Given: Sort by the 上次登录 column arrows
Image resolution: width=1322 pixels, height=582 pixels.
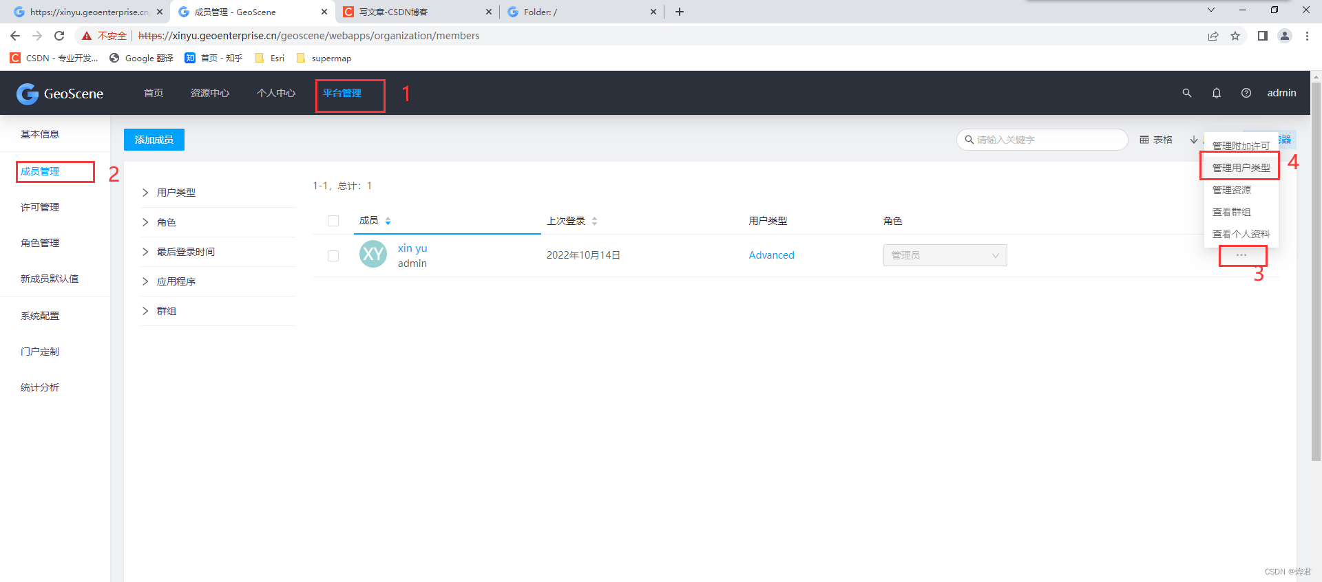Looking at the screenshot, I should pos(594,221).
